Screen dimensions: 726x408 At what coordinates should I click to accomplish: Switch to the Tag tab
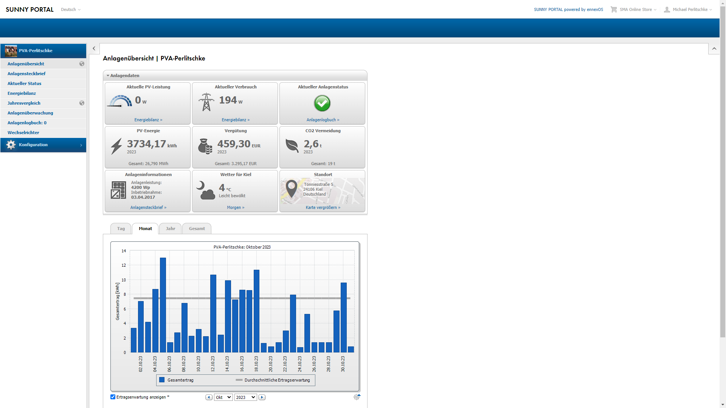click(x=121, y=229)
